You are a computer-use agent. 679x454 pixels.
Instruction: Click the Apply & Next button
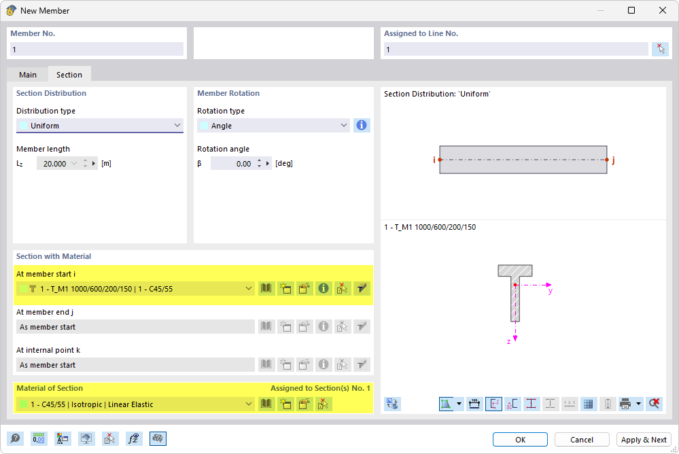(643, 440)
